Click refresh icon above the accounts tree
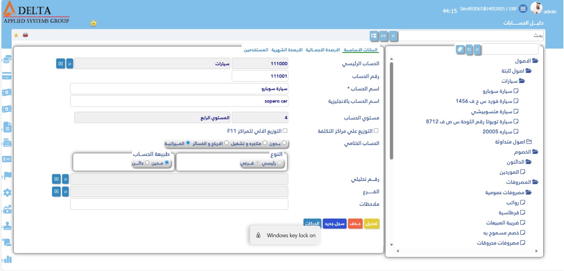The image size is (564, 271). pos(469,50)
